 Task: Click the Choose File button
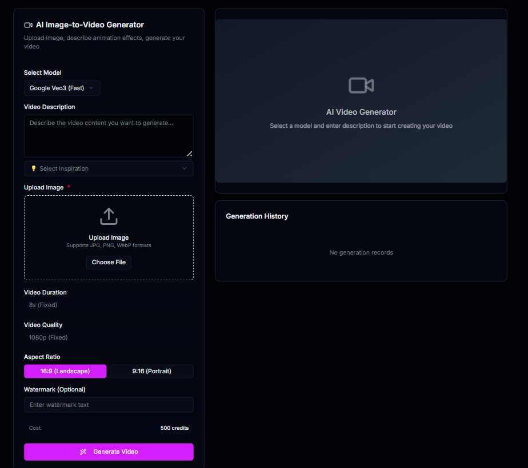click(x=109, y=262)
